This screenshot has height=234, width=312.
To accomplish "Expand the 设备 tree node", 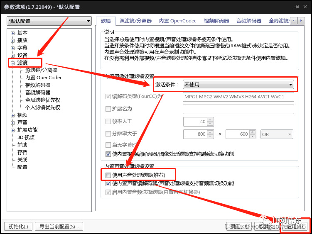I will 13,56.
